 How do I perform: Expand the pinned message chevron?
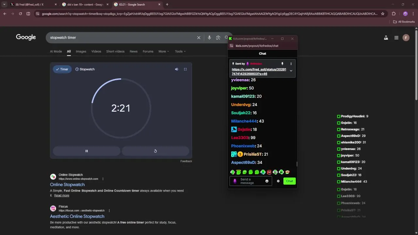pos(291,70)
